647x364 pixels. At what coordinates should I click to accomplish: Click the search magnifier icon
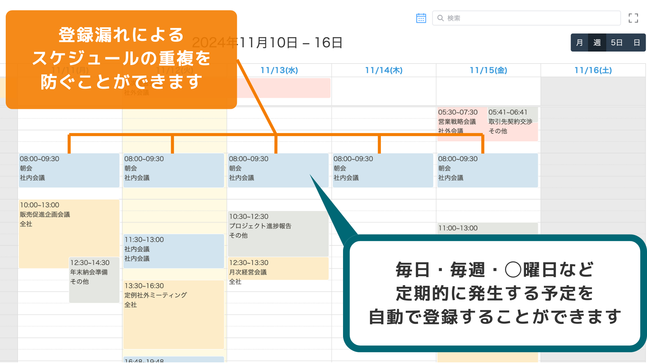click(440, 18)
